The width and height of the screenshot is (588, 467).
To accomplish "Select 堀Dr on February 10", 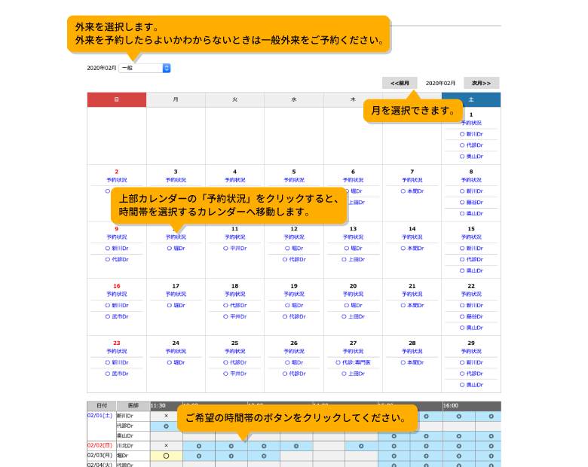I will 176,249.
